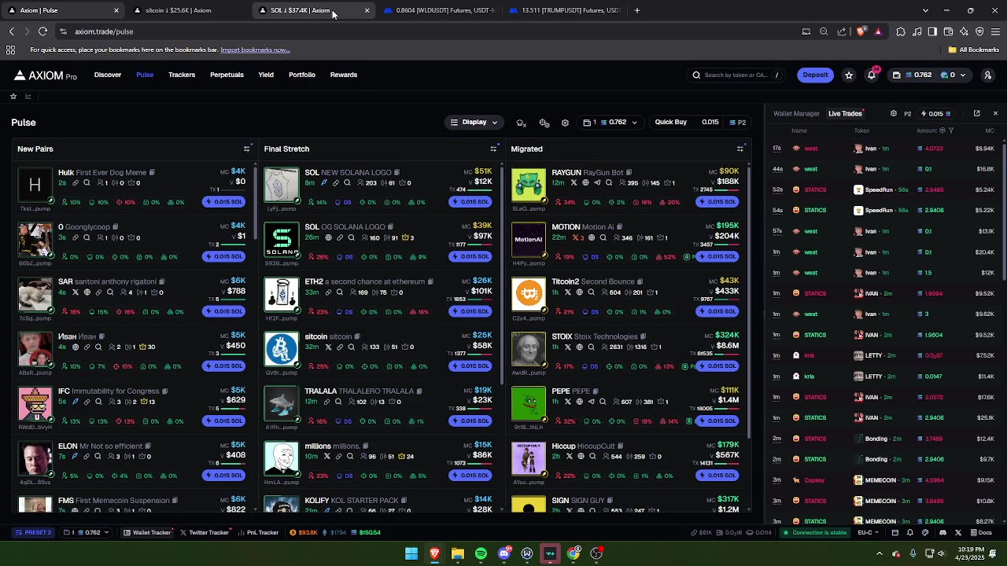Image resolution: width=1007 pixels, height=566 pixels.
Task: Show hidden system tray icons
Action: [881, 553]
